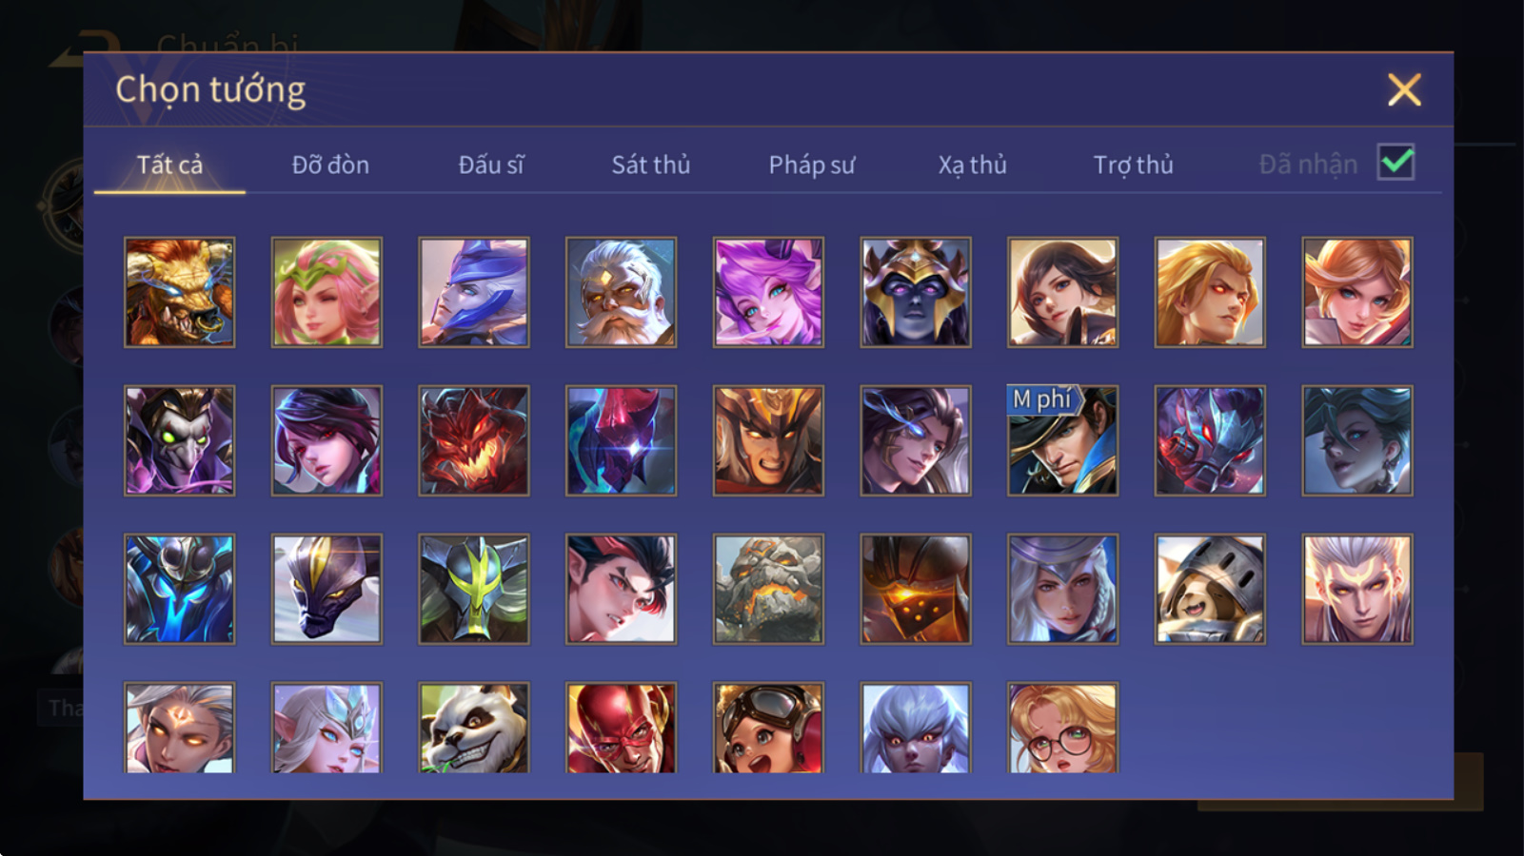The image size is (1524, 856).
Task: Pick the raccoon with knight helmet
Action: (x=1210, y=589)
